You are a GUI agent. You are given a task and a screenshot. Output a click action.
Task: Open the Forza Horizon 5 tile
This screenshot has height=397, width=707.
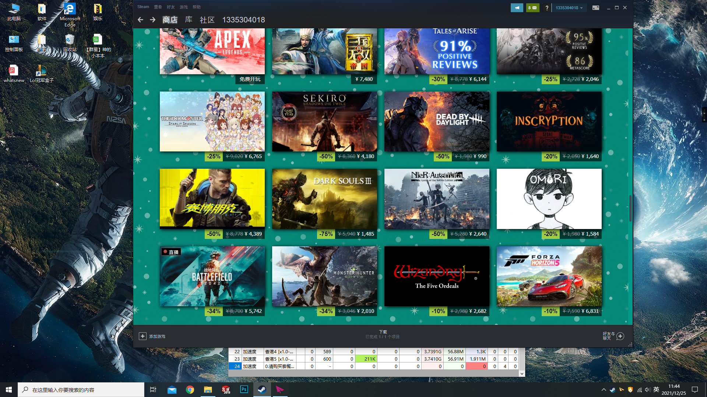(549, 276)
